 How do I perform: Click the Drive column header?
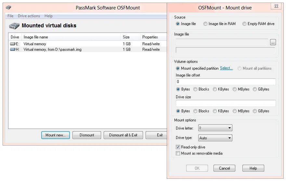point(15,37)
